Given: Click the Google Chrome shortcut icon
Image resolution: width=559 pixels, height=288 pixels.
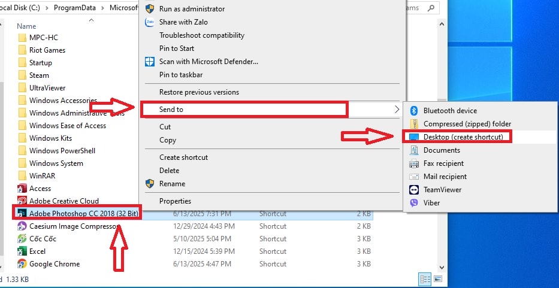Looking at the screenshot, I should click(22, 264).
